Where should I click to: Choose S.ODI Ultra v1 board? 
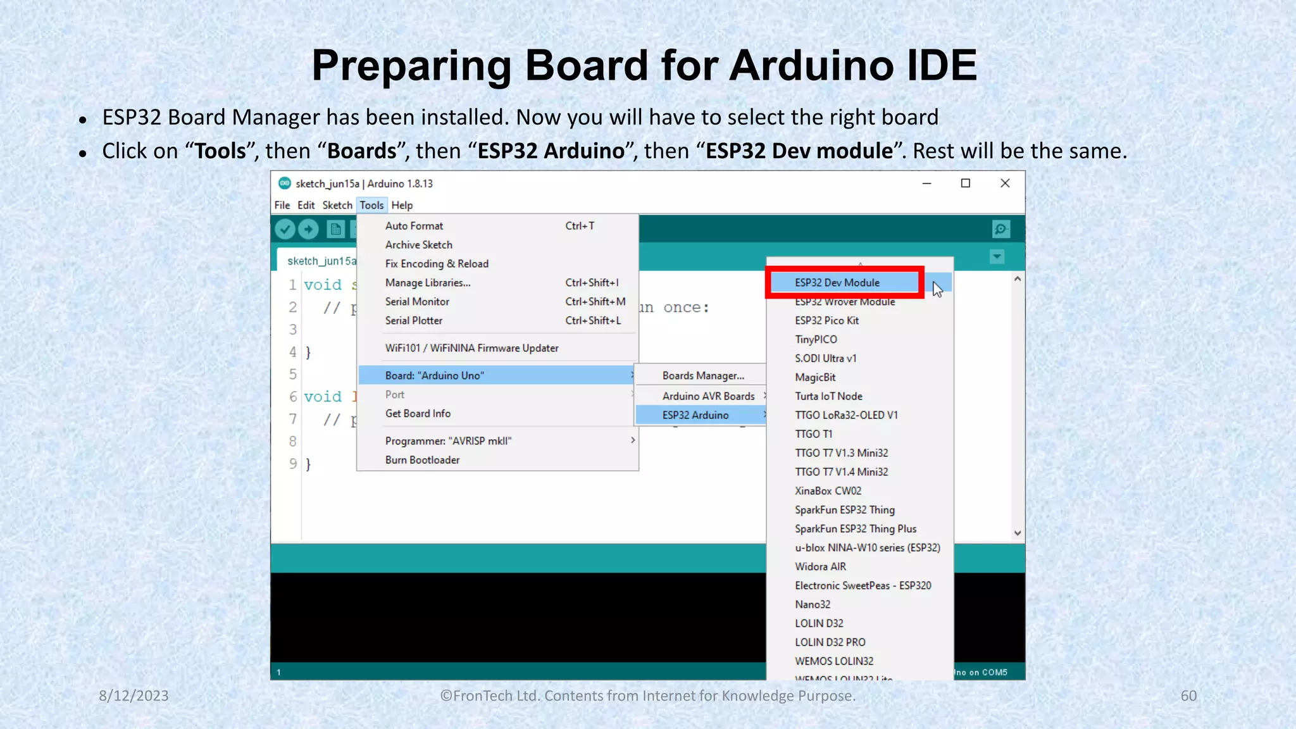click(860, 359)
